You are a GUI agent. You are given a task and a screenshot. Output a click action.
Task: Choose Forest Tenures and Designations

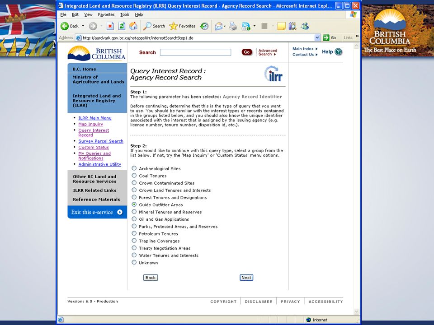tap(134, 197)
